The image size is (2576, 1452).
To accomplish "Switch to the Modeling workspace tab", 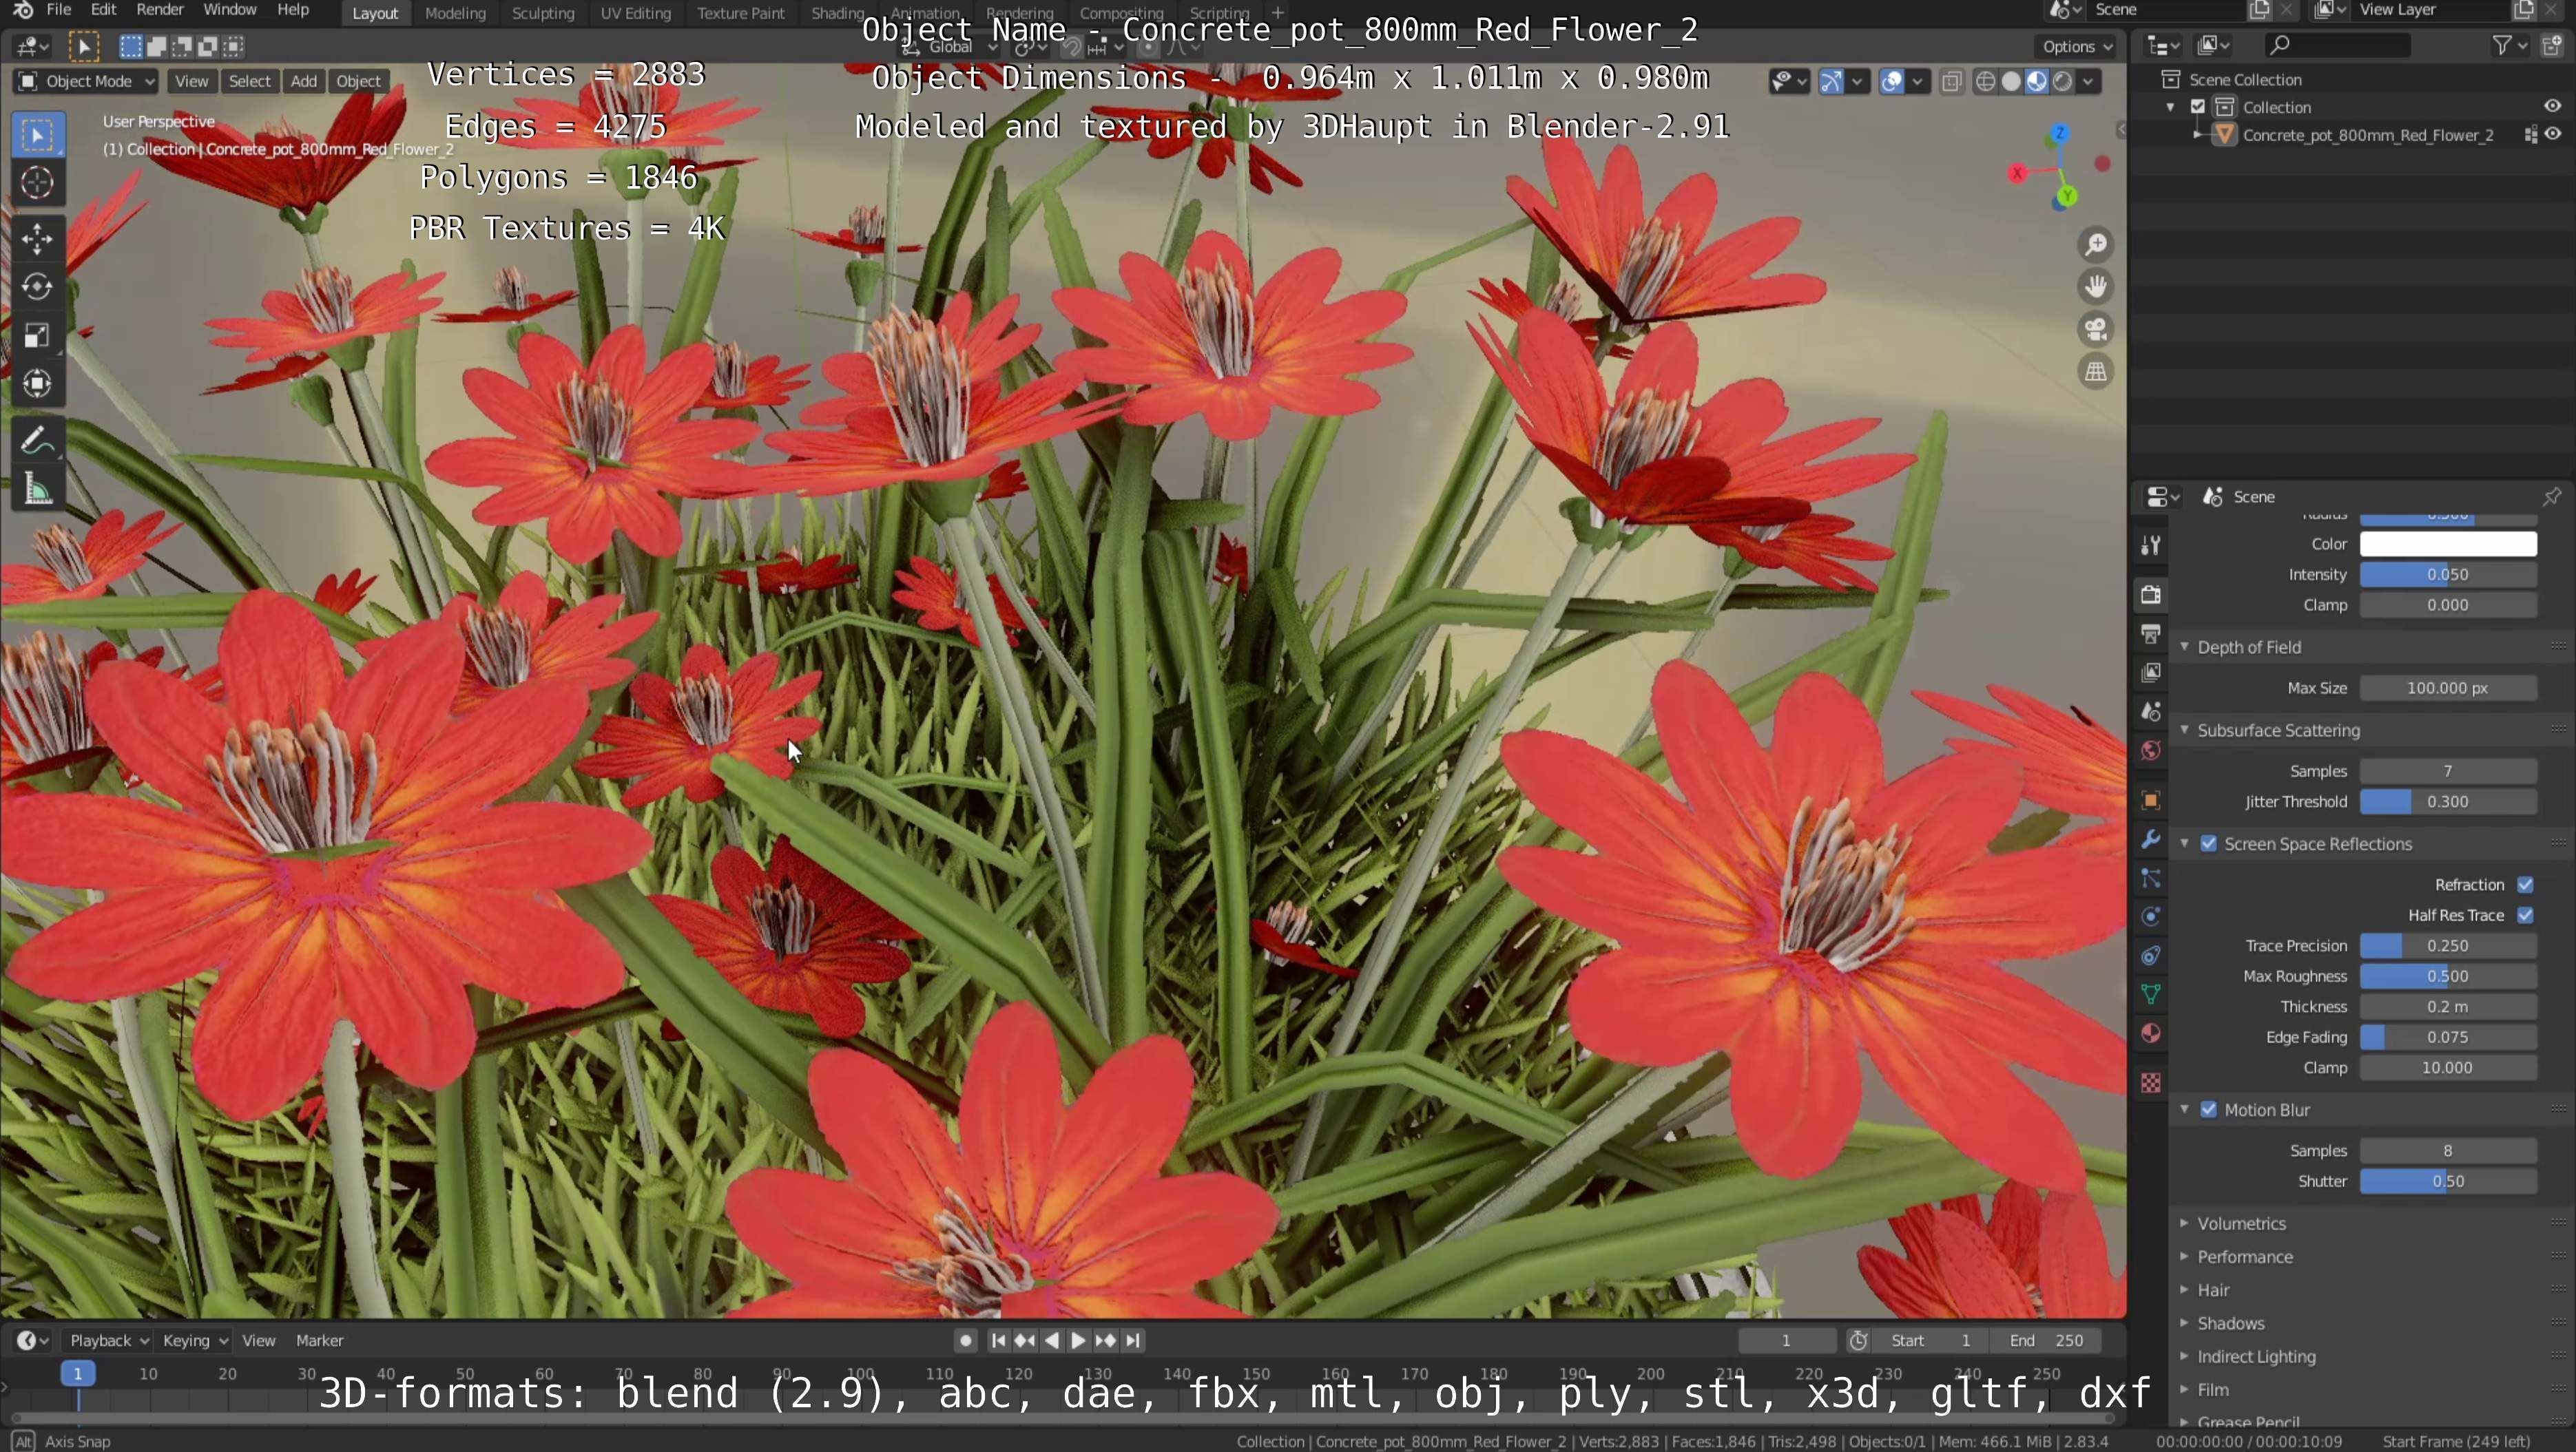I will (x=455, y=13).
